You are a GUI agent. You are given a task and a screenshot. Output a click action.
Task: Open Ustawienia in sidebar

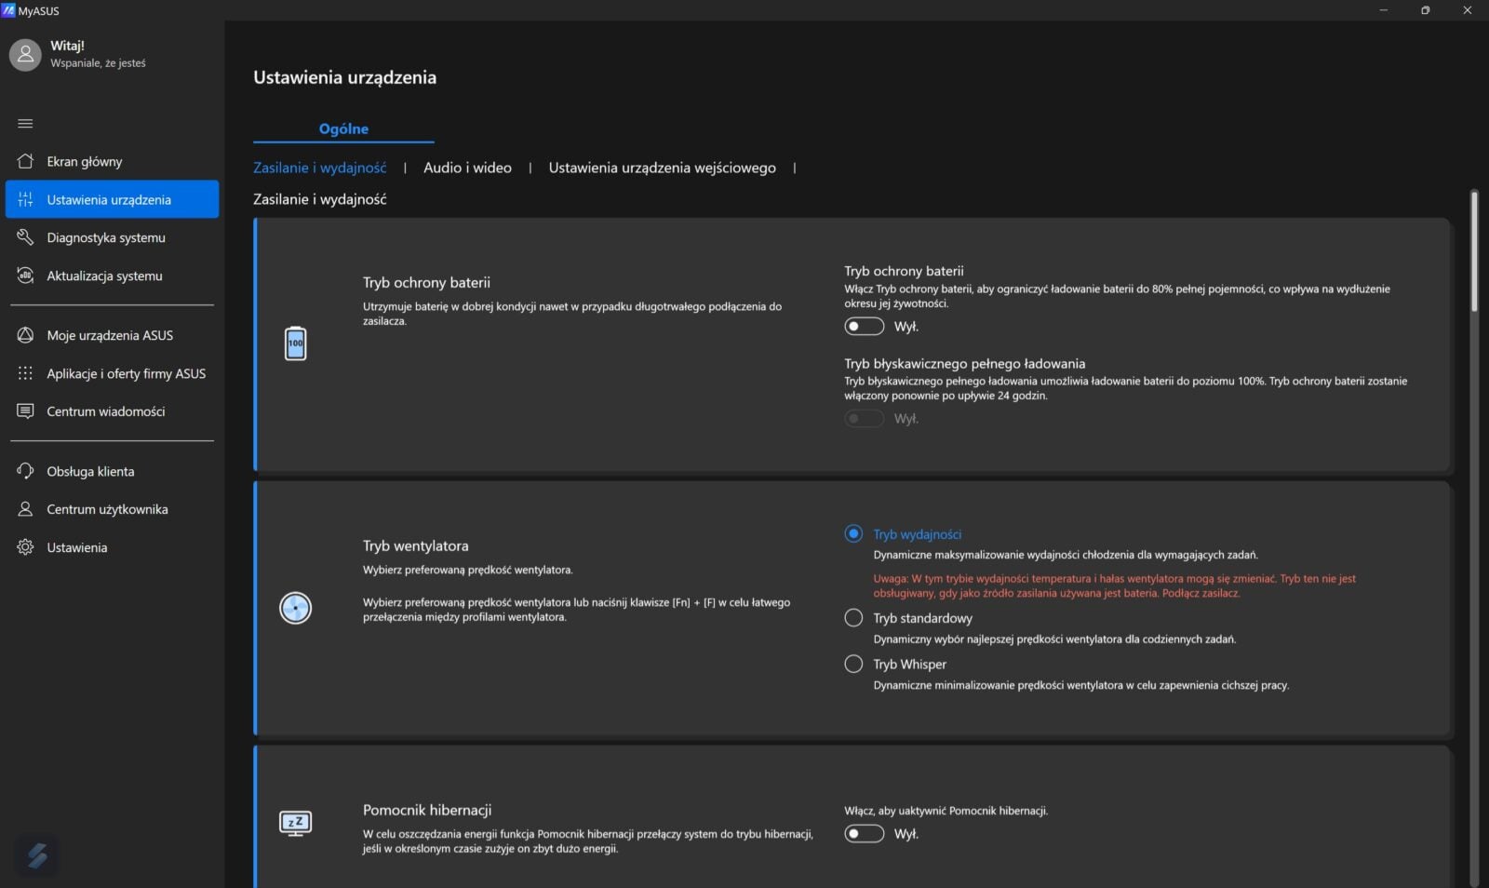[x=112, y=547]
